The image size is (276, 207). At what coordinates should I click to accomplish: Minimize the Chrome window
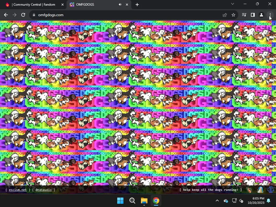pyautogui.click(x=245, y=4)
